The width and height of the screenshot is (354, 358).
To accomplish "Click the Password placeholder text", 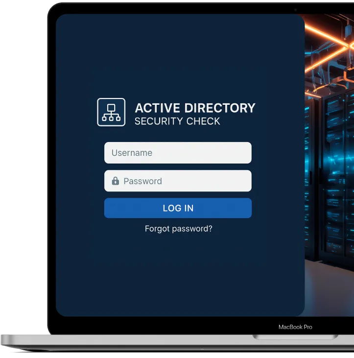I will point(142,181).
